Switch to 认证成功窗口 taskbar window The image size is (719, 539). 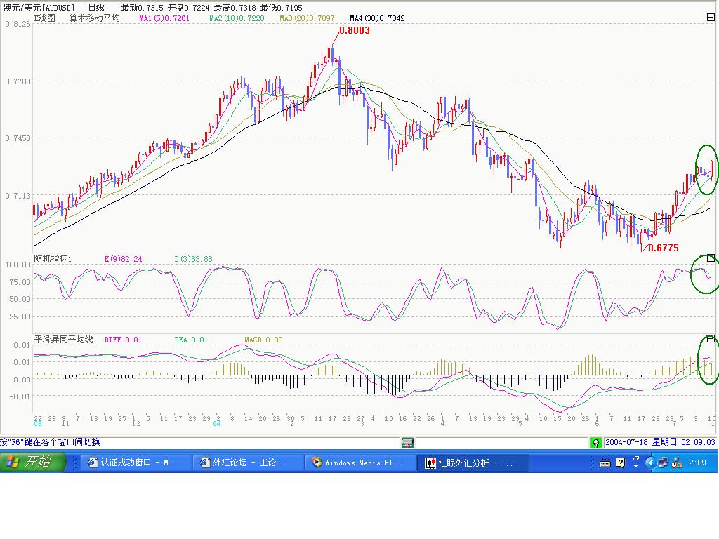coord(136,463)
